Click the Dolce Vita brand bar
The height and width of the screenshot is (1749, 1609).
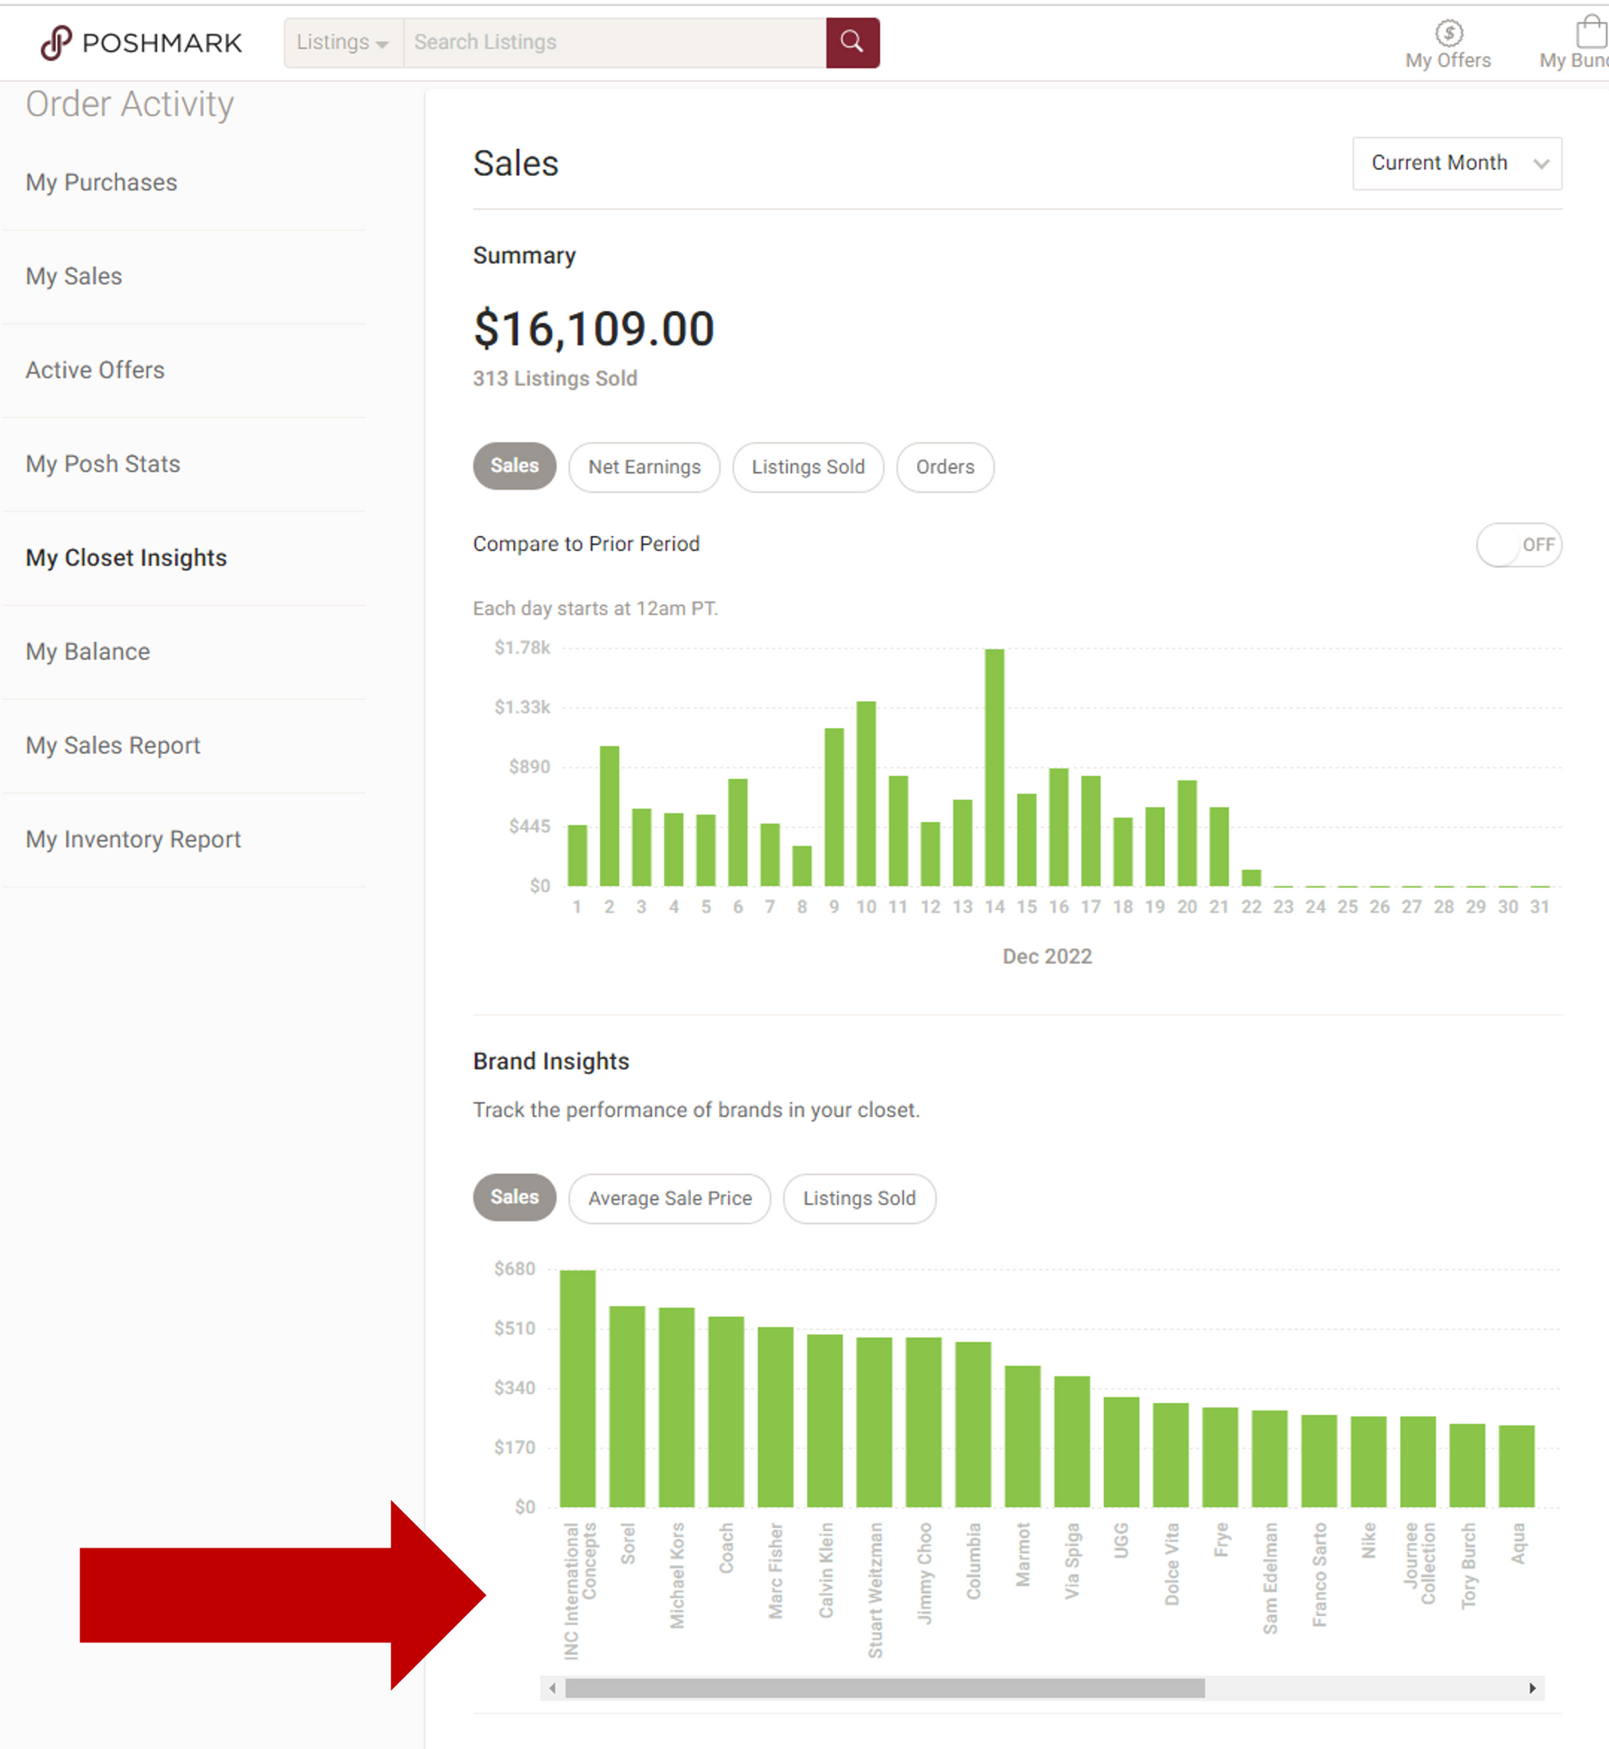click(1171, 1456)
